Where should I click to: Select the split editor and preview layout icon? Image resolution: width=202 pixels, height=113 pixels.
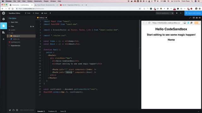click(x=194, y=18)
